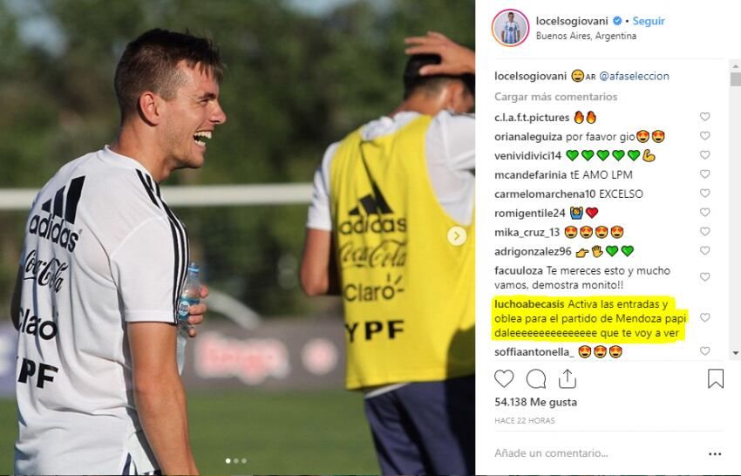Like the orianaleguiza comment heart

(704, 136)
